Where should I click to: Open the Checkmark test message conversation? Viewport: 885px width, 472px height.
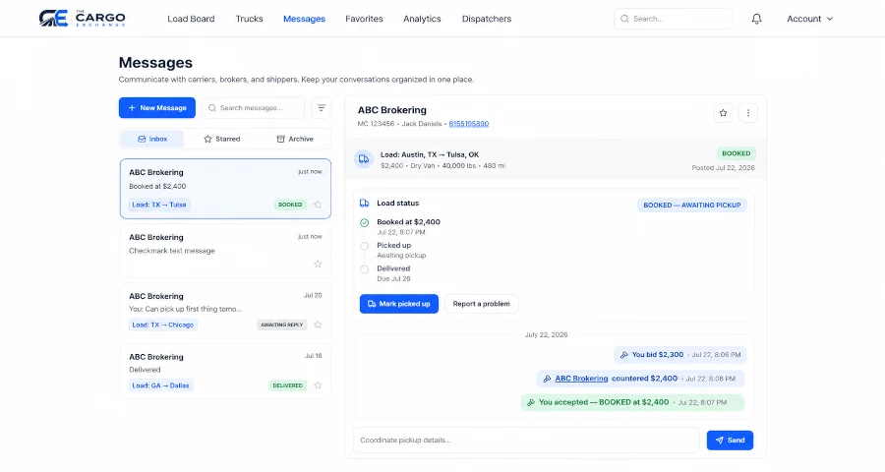tap(225, 252)
